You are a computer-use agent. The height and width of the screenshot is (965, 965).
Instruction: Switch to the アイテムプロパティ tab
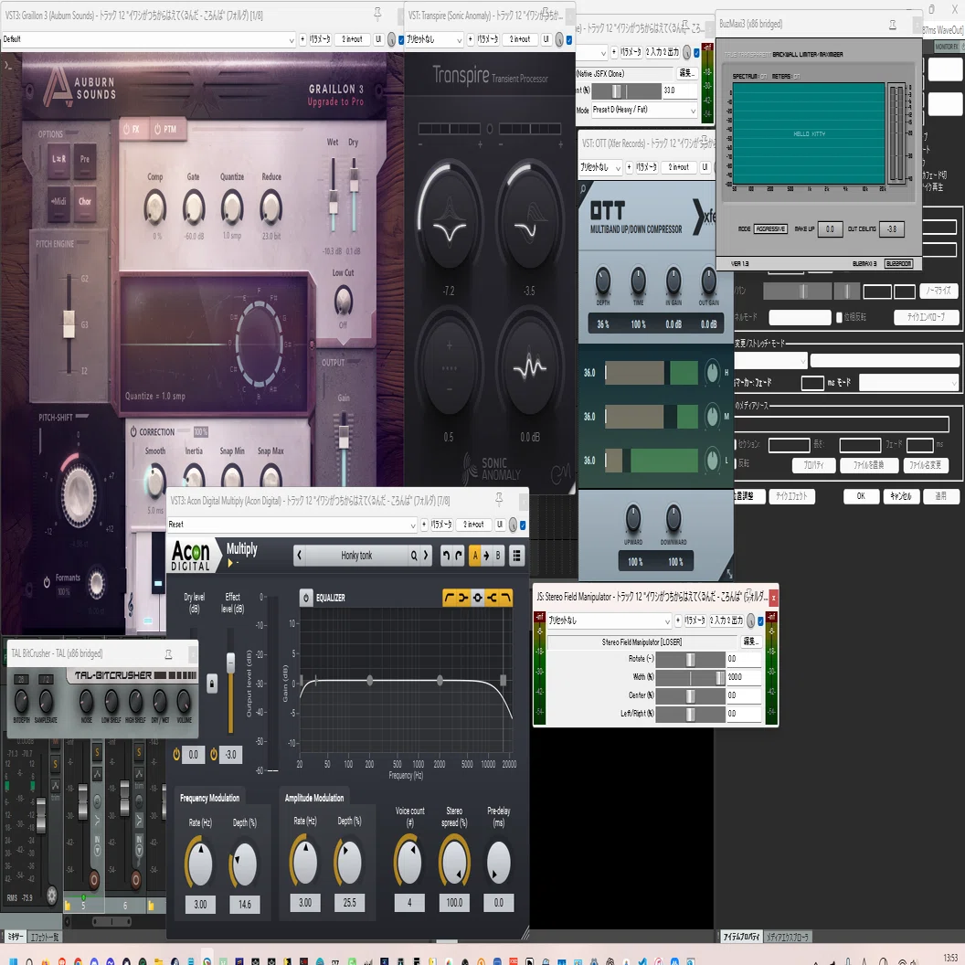pos(742,937)
